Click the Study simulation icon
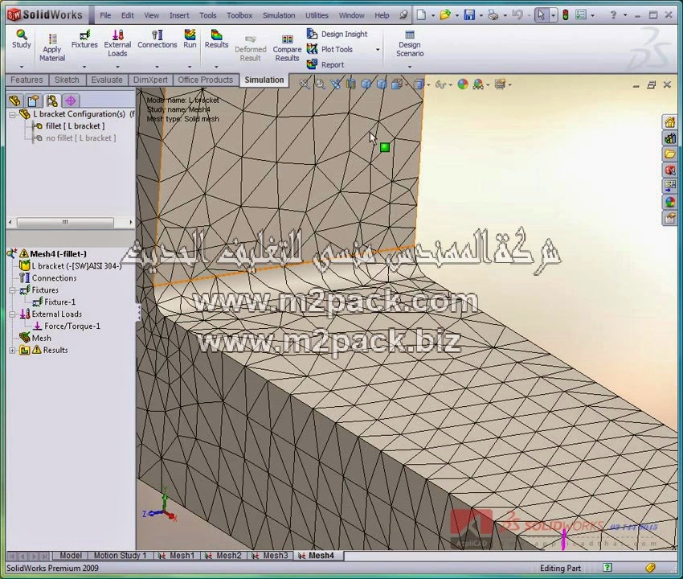 (22, 39)
